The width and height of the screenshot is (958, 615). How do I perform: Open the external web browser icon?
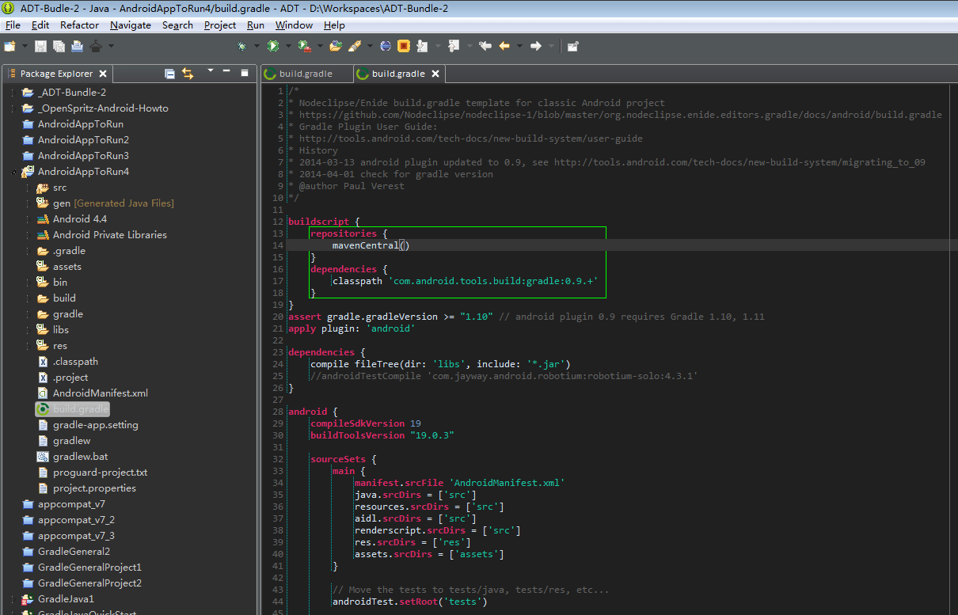[386, 45]
